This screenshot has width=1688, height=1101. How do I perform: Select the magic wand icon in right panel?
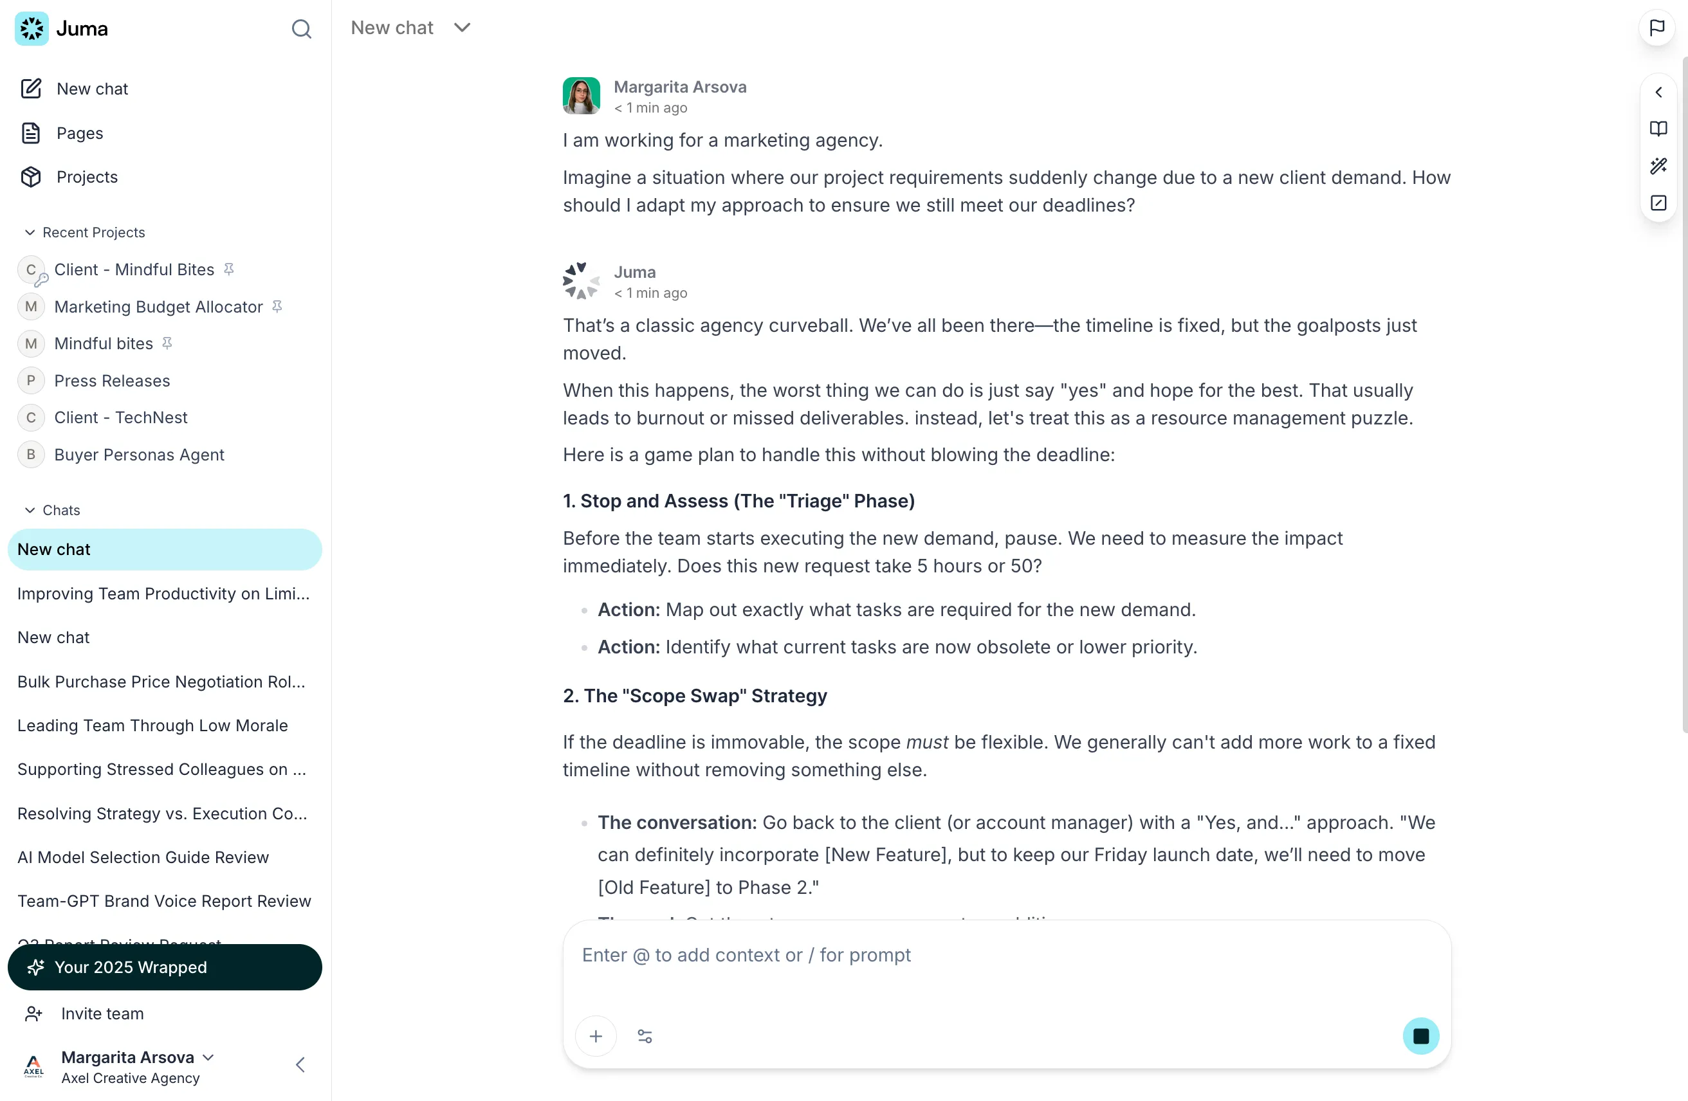1658,166
